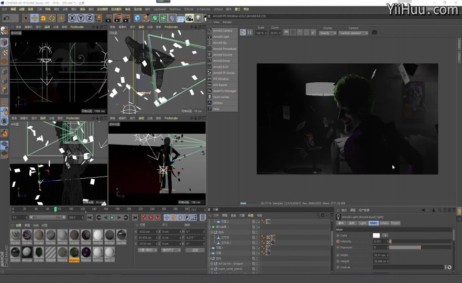Play the timeline animation forward
Image resolution: width=462 pixels, height=283 pixels.
(112, 217)
